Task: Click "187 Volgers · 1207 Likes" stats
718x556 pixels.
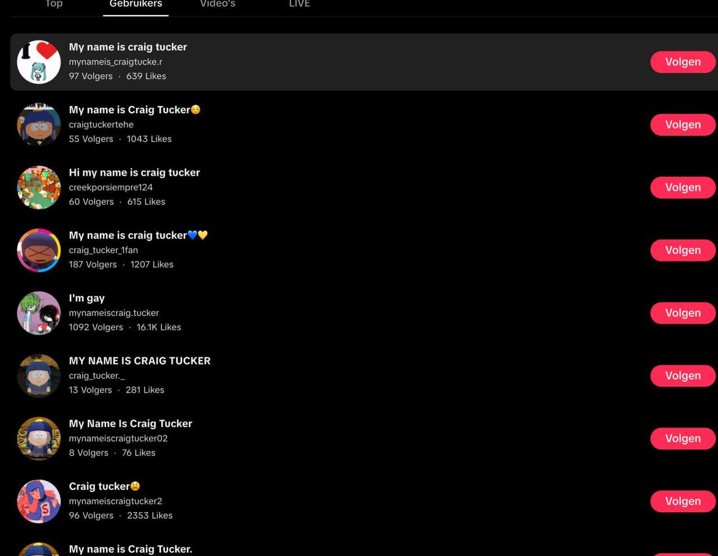Action: click(121, 265)
